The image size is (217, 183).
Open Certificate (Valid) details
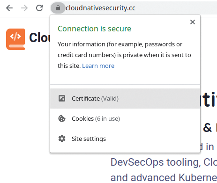[125, 98]
